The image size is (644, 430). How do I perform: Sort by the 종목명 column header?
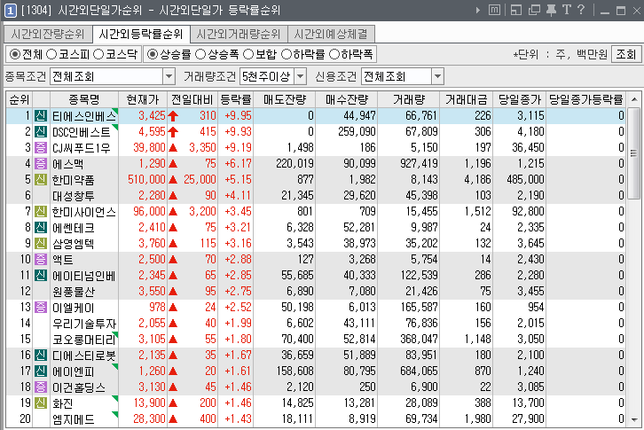[x=83, y=99]
